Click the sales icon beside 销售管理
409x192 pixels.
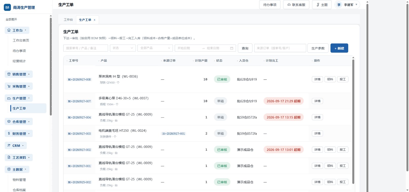click(x=9, y=74)
